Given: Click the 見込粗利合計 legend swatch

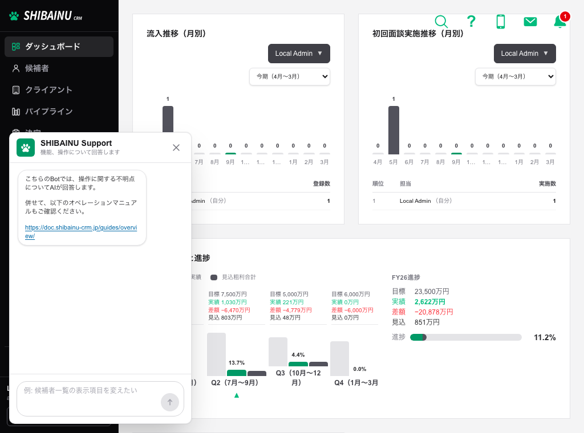Looking at the screenshot, I should tap(214, 277).
